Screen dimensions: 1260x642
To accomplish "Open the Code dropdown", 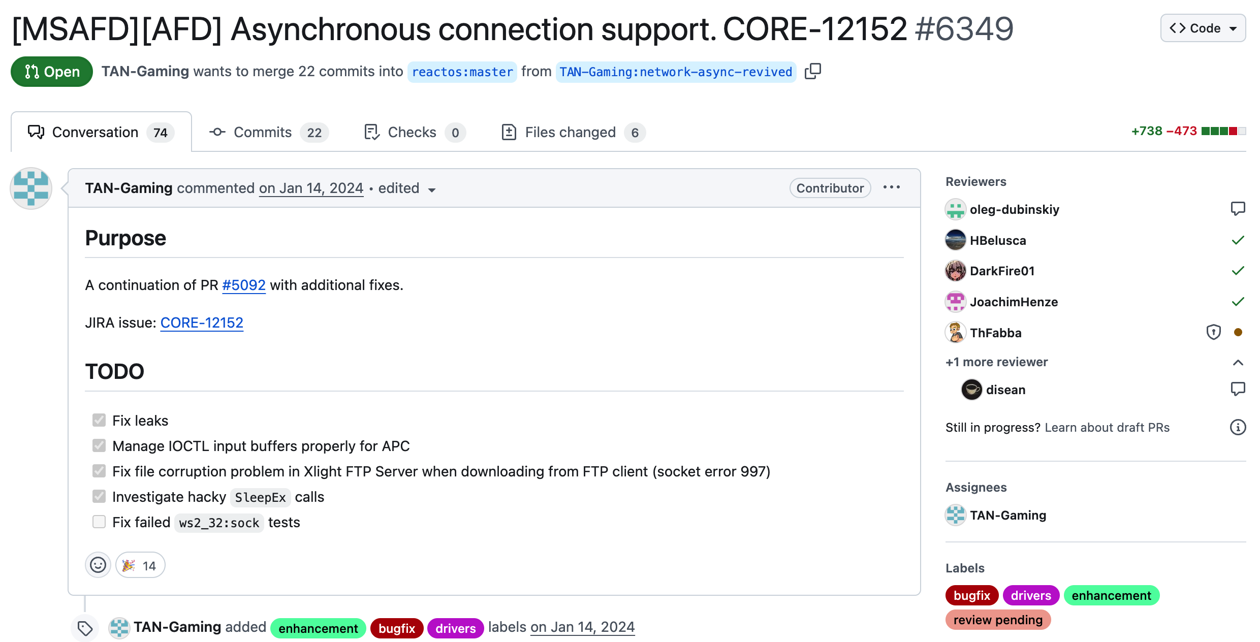I will [1202, 28].
